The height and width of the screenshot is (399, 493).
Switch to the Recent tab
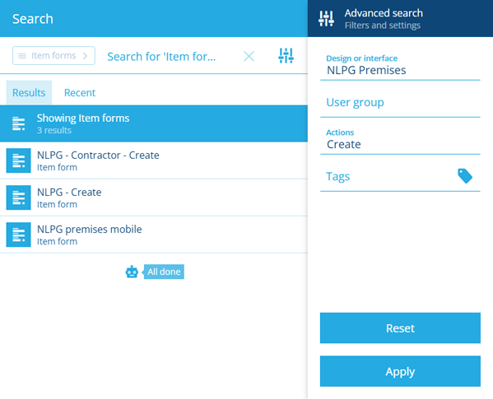[x=80, y=93]
